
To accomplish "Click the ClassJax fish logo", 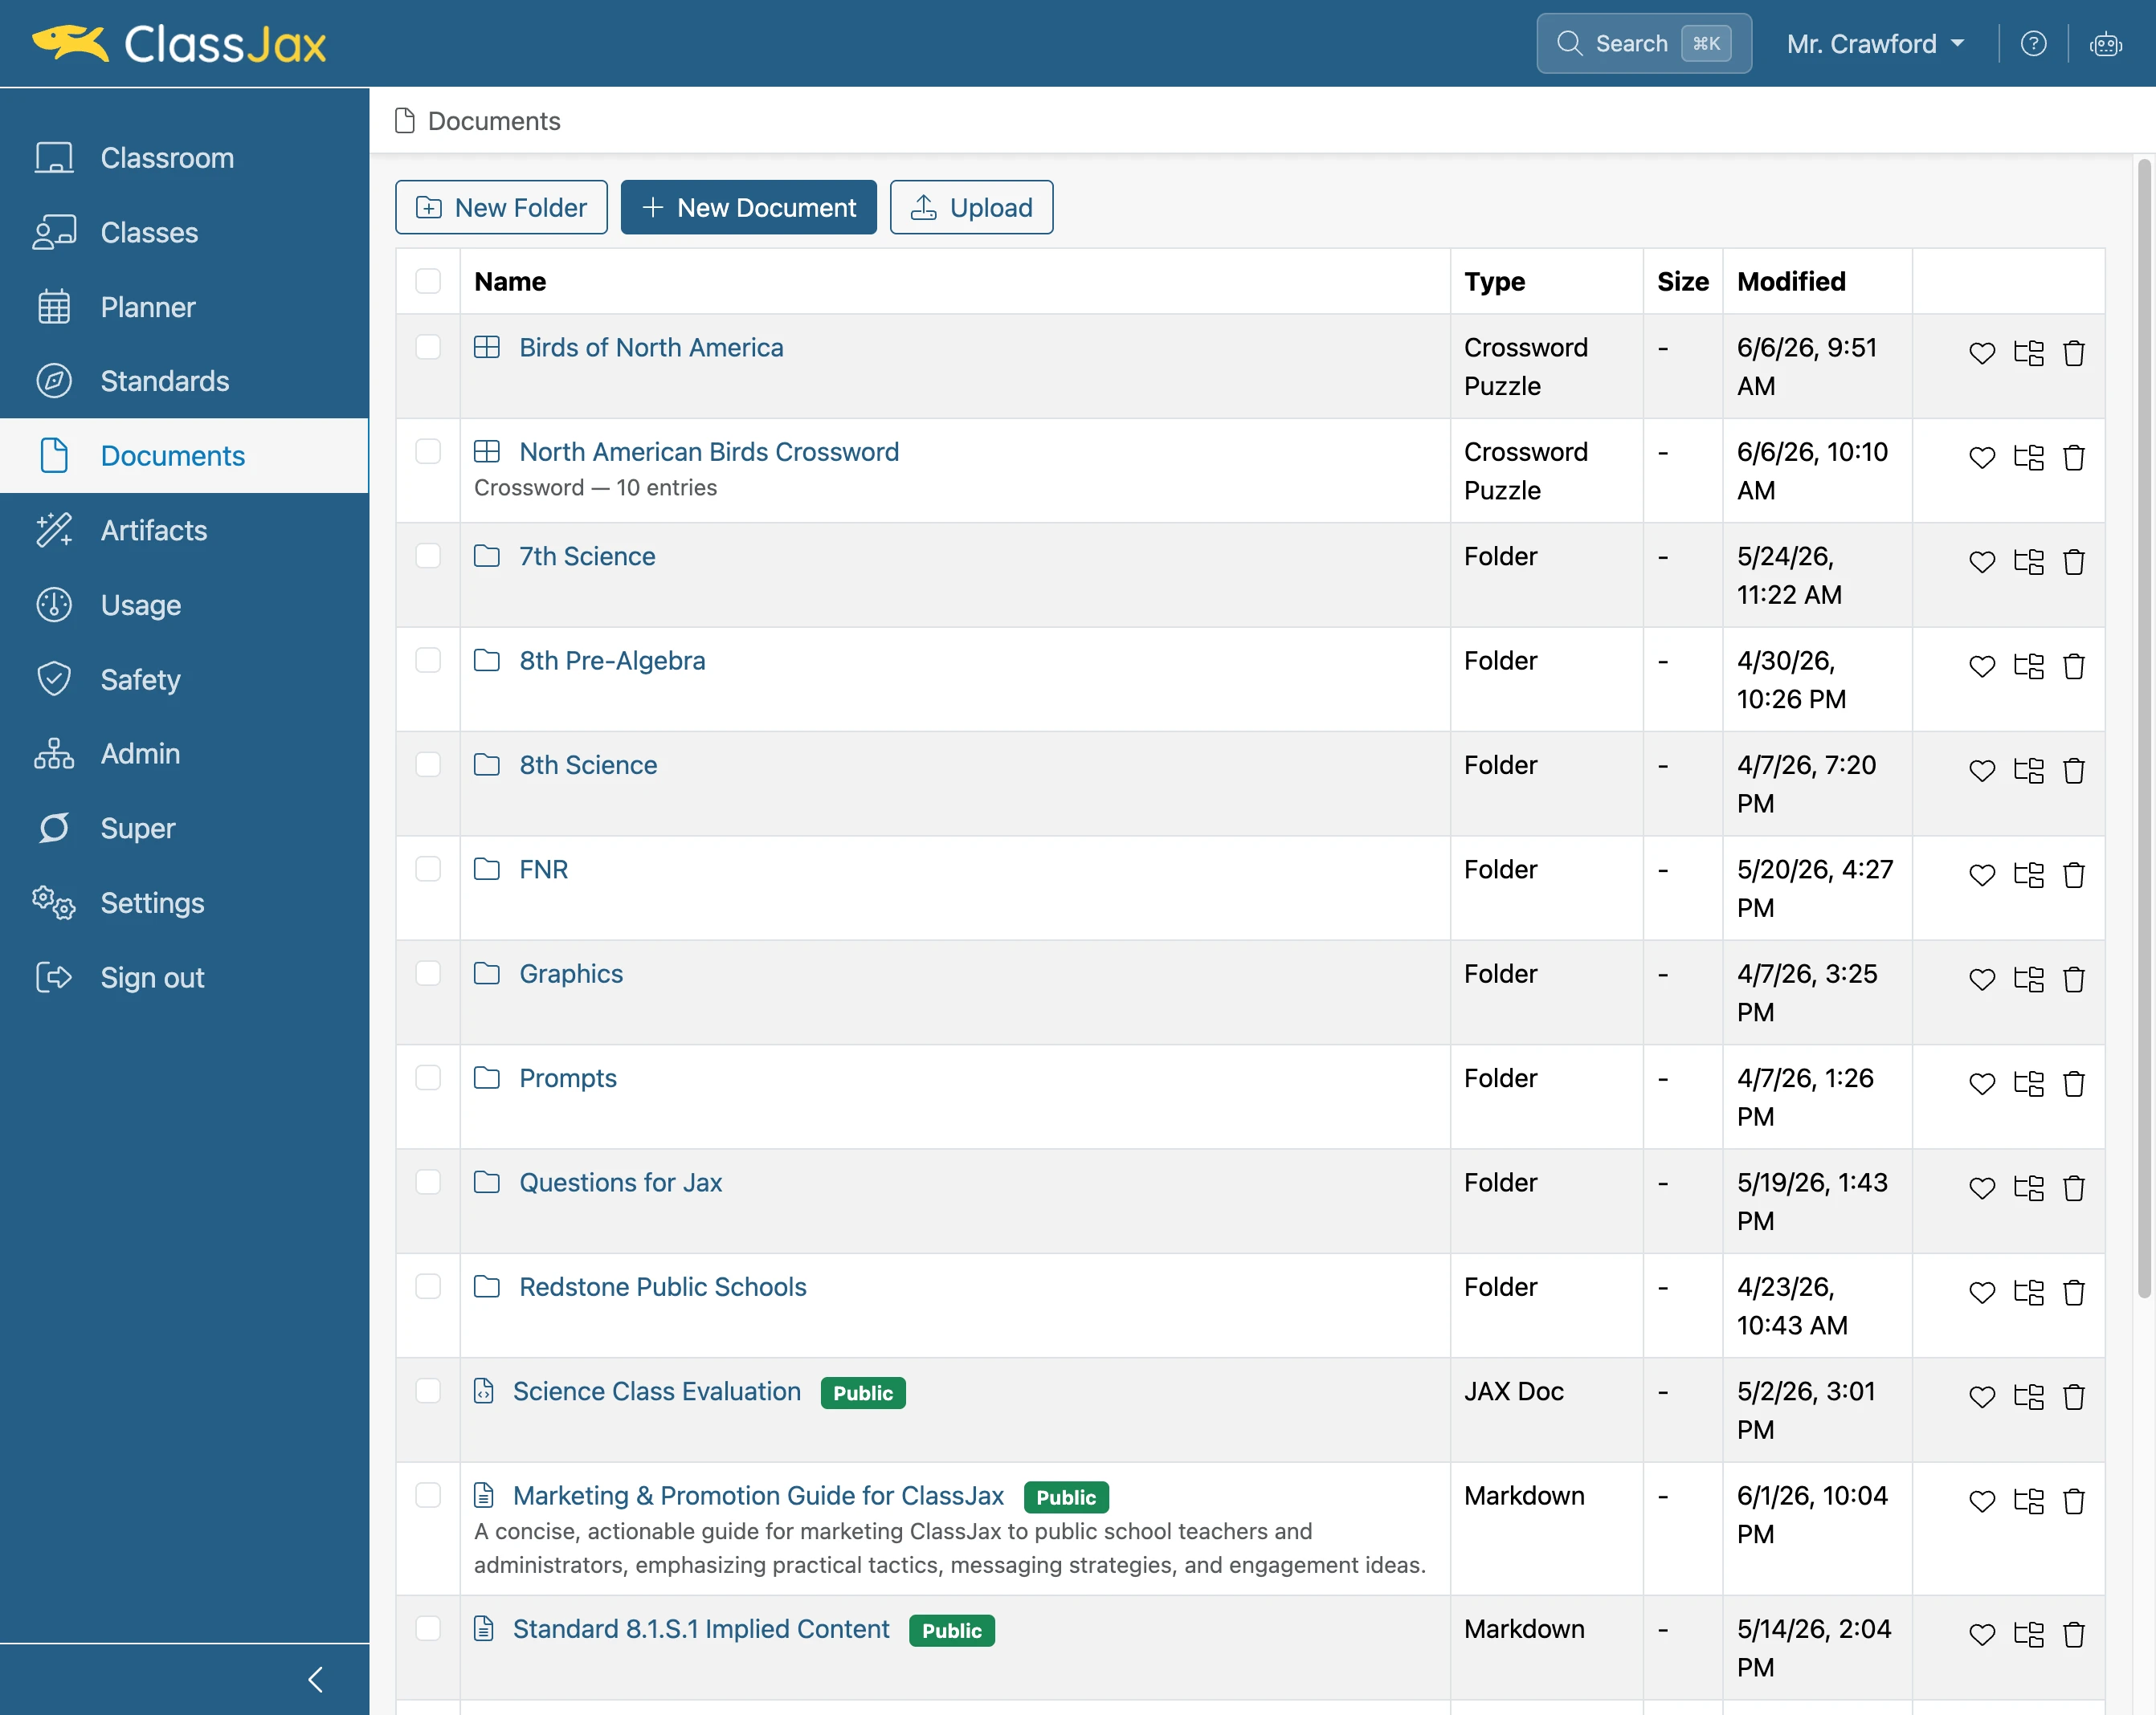I will (x=70, y=43).
